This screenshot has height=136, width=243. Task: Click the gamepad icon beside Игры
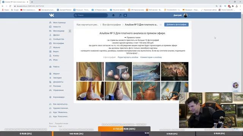click(50, 60)
